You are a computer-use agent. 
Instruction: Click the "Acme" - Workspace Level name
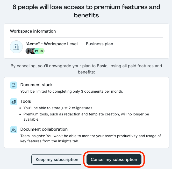click(x=52, y=44)
